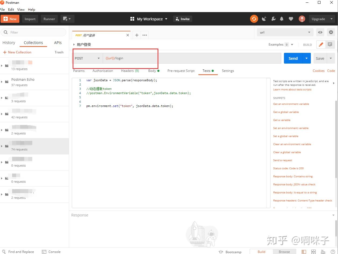
Task: Expand the 用户登录 request description
Action: click(x=74, y=45)
